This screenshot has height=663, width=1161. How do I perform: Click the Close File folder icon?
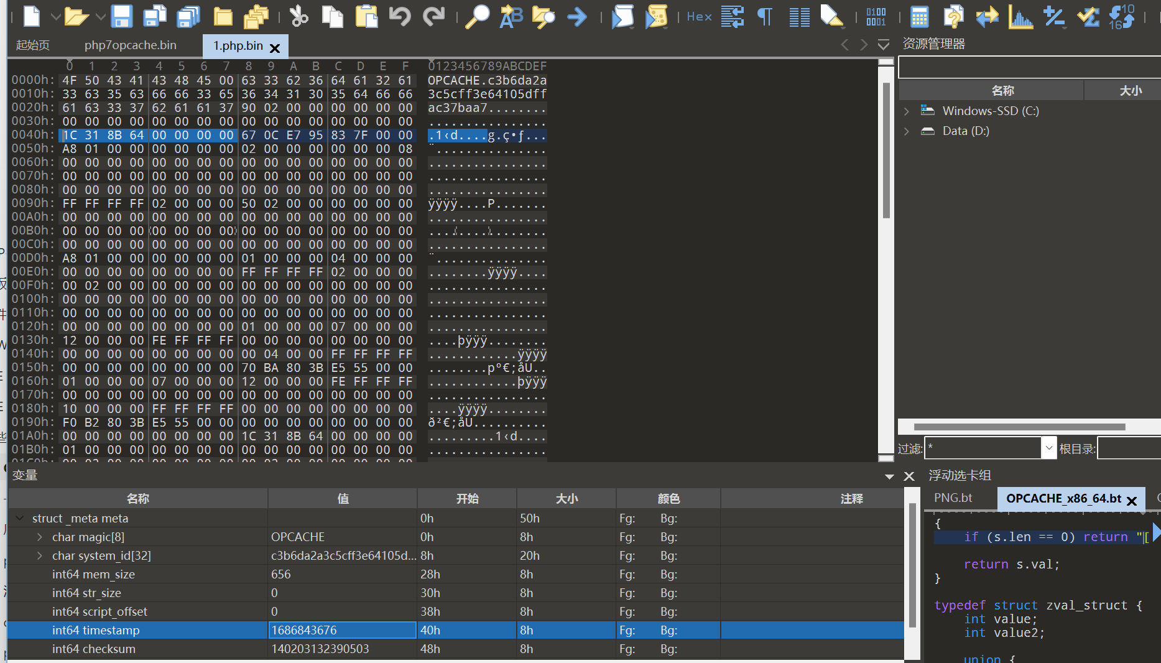click(x=223, y=17)
